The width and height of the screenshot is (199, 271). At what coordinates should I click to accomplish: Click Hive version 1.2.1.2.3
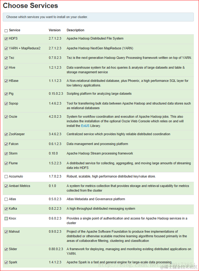(55, 67)
